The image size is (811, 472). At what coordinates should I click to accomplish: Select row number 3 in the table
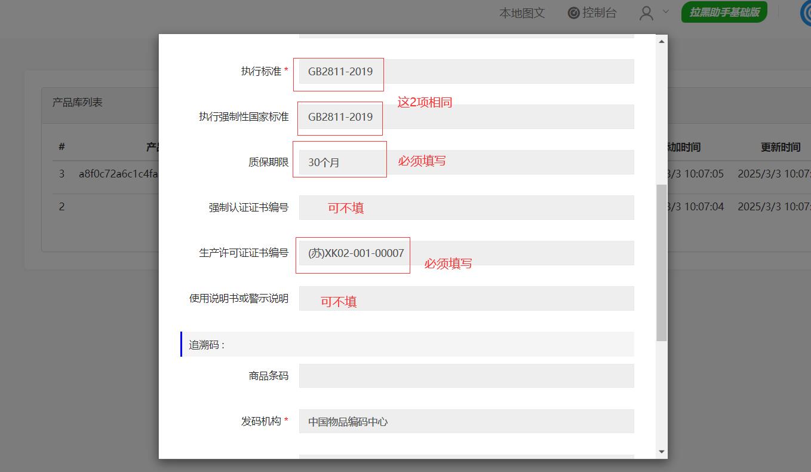(x=62, y=174)
